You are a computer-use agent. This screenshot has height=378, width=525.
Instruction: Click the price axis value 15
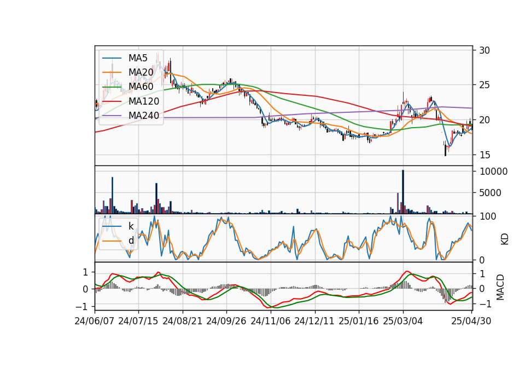click(x=485, y=154)
